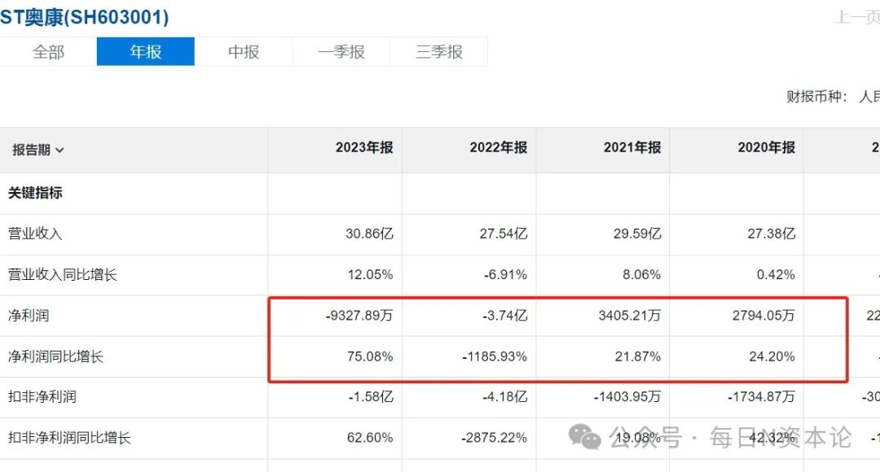Click the -1185.93% growth cell
The width and height of the screenshot is (880, 472).
click(495, 356)
